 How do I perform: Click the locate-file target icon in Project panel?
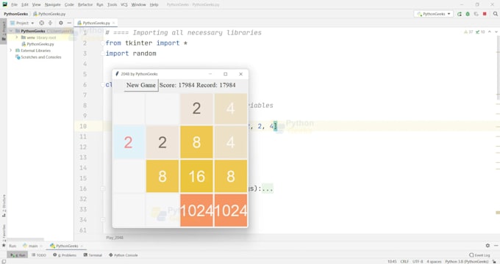(x=41, y=23)
